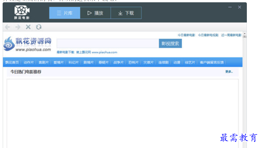The height and width of the screenshot is (148, 260).
Task: Select the 喜剧片 category
Action: coord(43,62)
